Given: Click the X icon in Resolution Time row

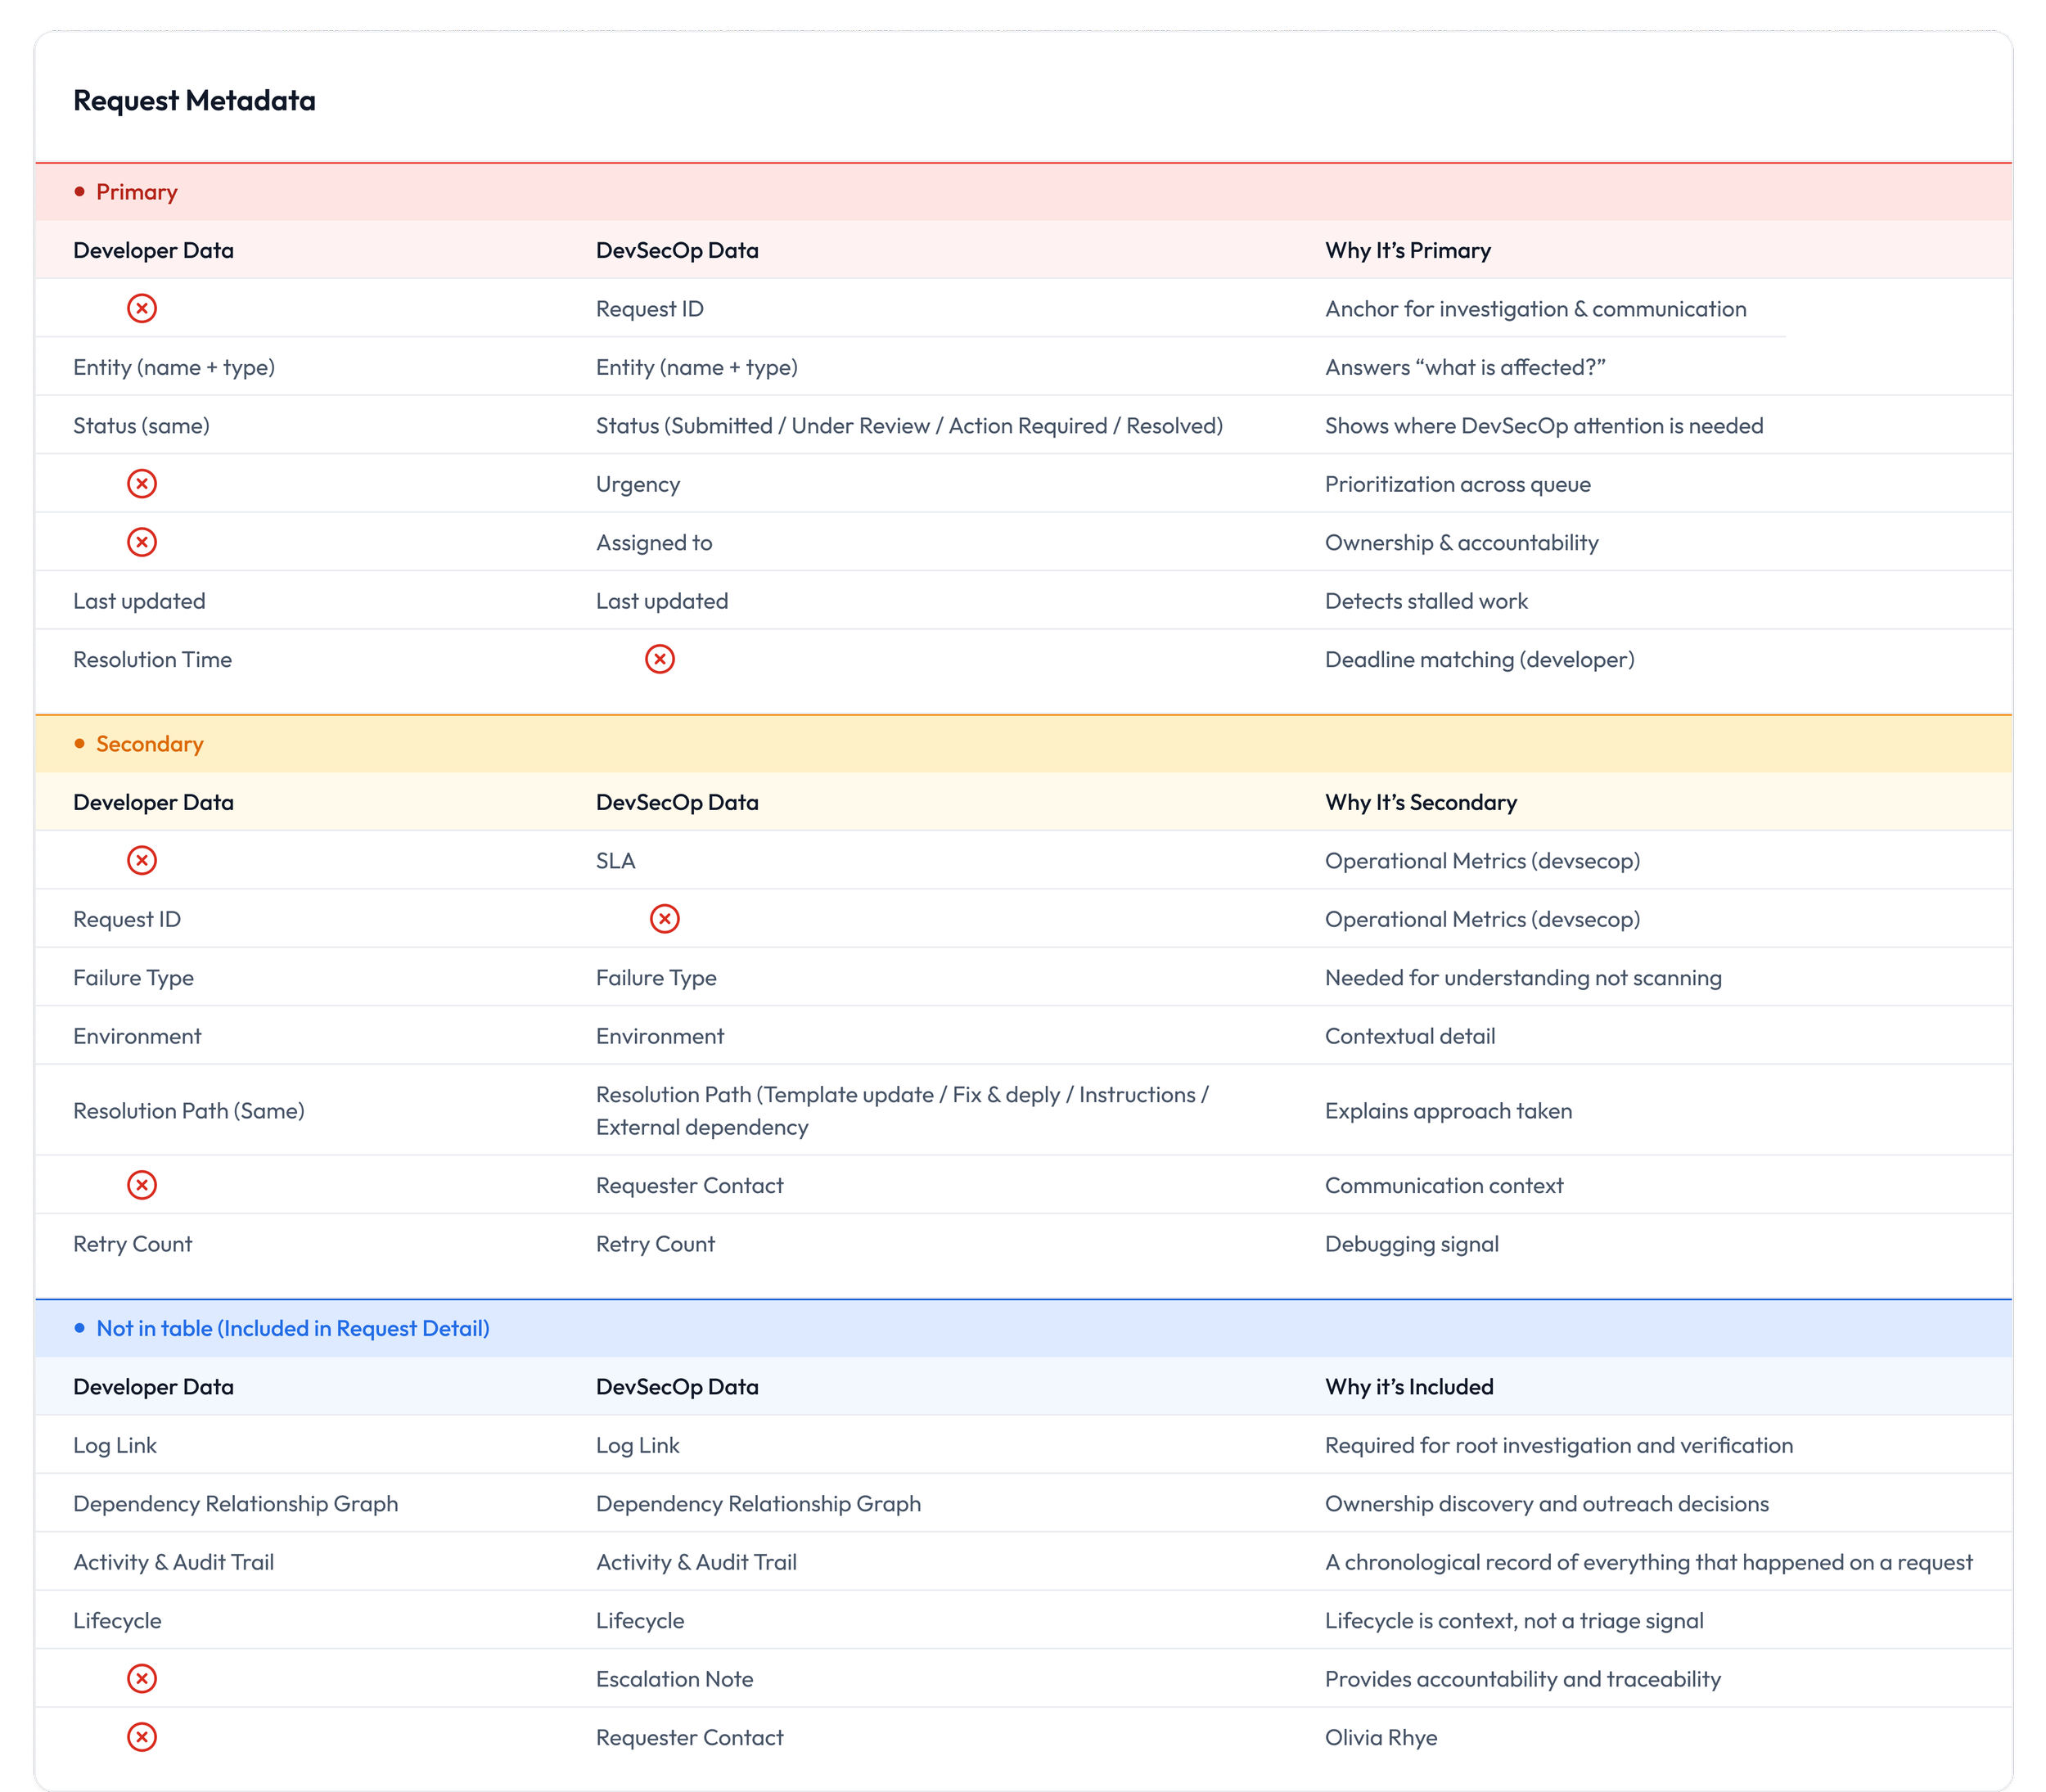Looking at the screenshot, I should (x=659, y=659).
